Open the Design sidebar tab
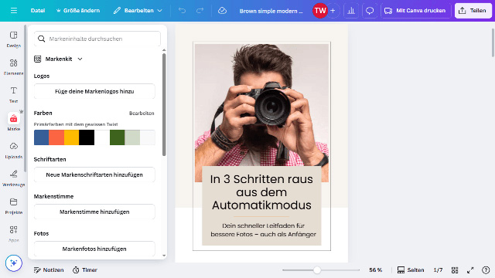 click(14, 39)
